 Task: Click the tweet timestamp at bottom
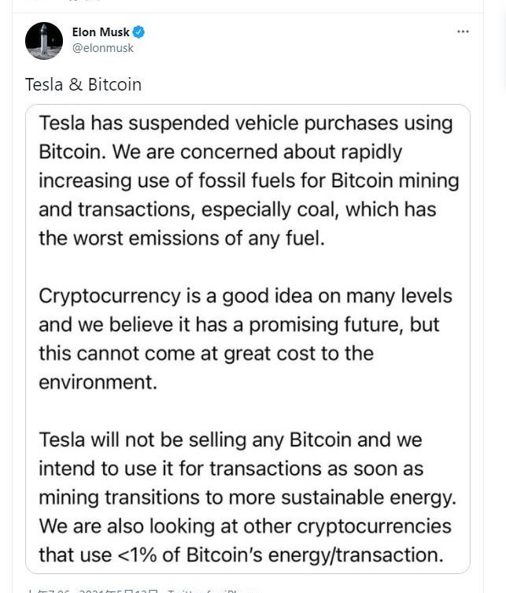point(47,591)
